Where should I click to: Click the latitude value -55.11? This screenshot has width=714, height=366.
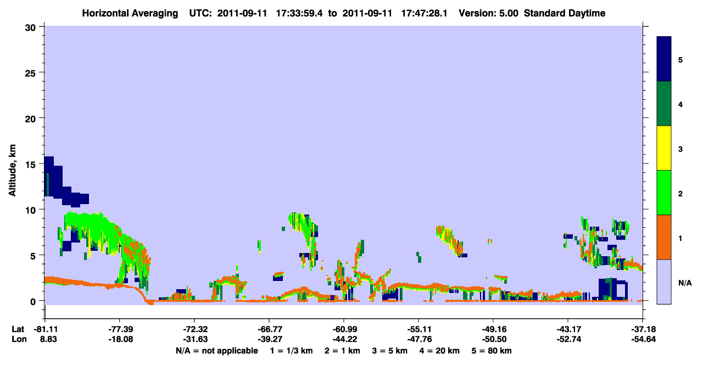[x=419, y=329]
